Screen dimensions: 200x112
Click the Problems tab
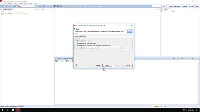[59, 58]
